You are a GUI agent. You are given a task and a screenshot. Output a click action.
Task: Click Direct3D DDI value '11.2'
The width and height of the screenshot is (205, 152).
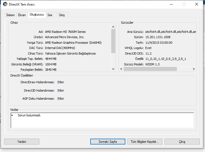pyautogui.click(x=148, y=53)
